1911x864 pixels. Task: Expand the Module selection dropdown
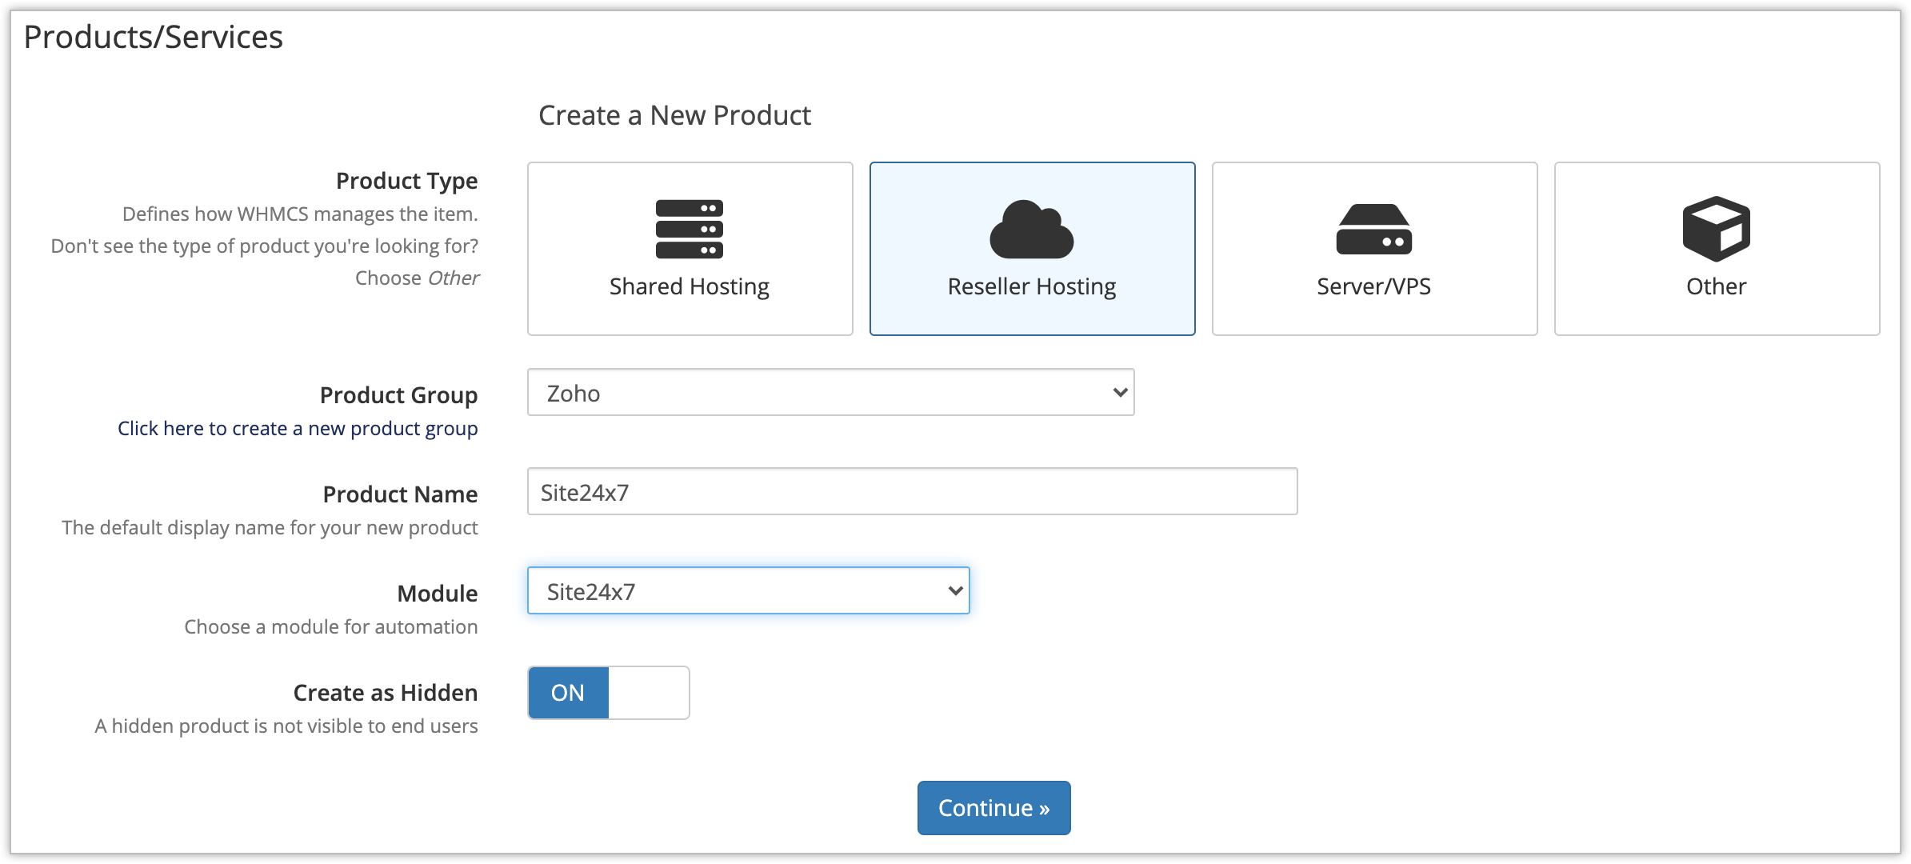point(748,590)
